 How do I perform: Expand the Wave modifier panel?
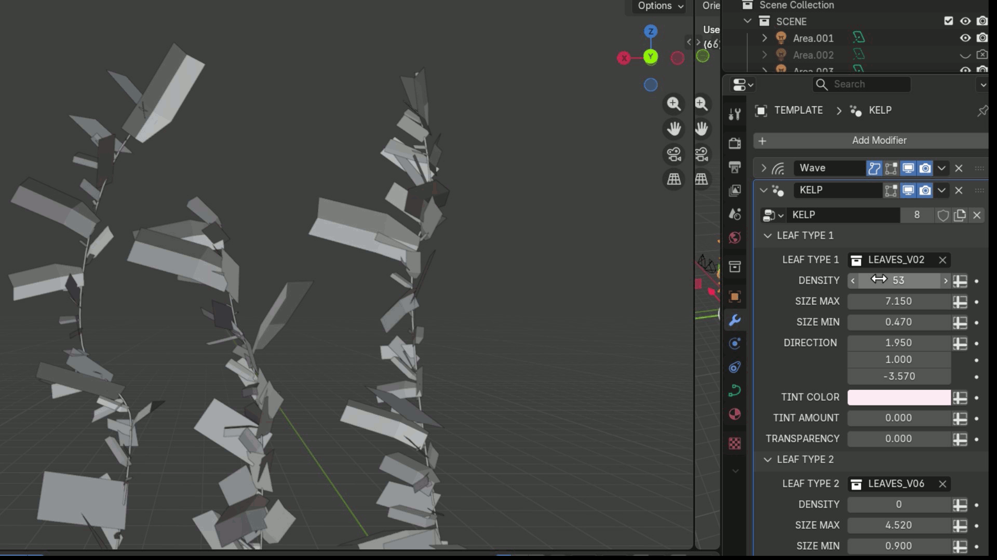(763, 168)
